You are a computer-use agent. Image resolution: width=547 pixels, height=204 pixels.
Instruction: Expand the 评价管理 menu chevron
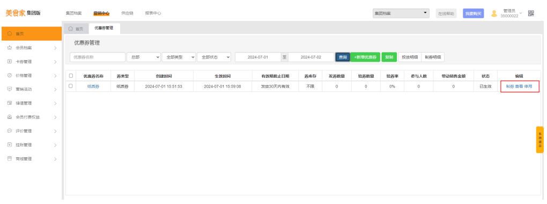coord(55,131)
